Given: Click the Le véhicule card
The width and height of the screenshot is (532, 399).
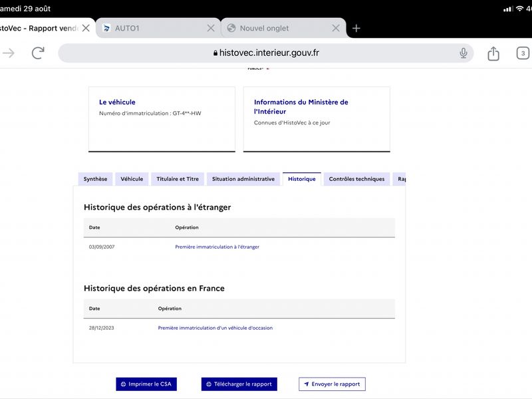Looking at the screenshot, I should click(x=162, y=119).
